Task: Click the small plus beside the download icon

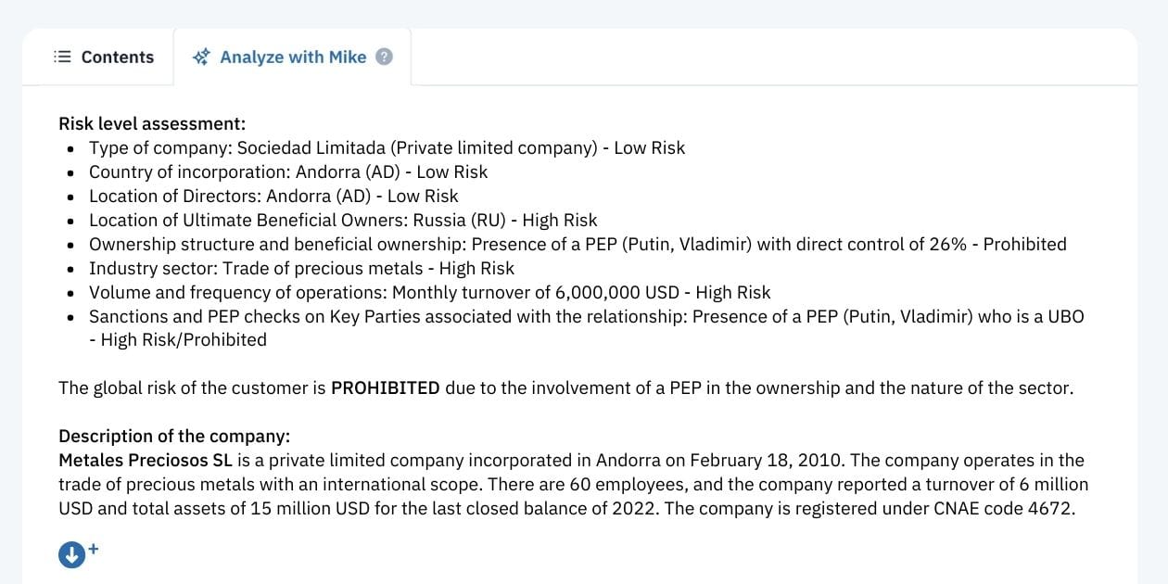Action: [93, 549]
